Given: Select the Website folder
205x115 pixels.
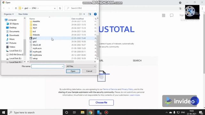Looking at the screenshot, I should pos(36,35).
